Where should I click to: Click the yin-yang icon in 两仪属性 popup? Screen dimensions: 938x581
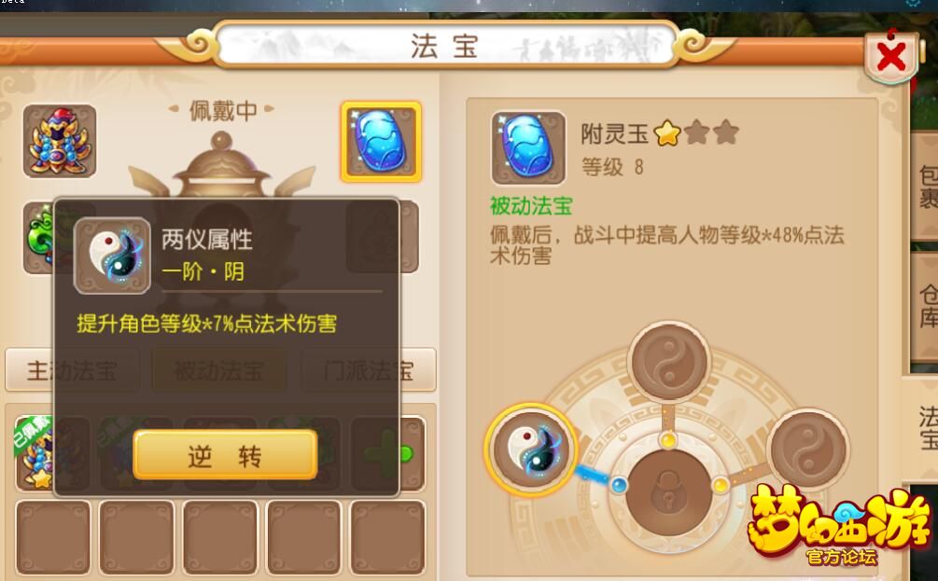pyautogui.click(x=112, y=256)
